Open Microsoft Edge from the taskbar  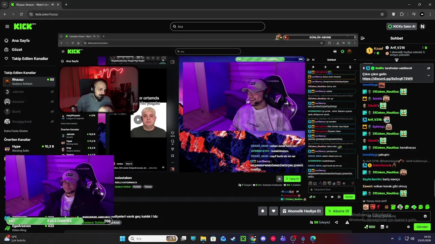(313, 239)
